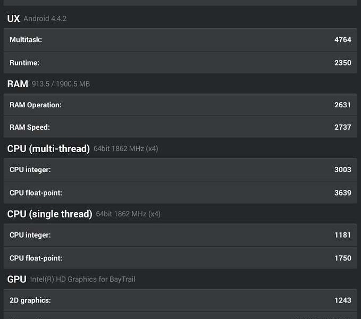This screenshot has width=361, height=319.
Task: Tap the CPU (single thread) section heading
Action: pyautogui.click(x=49, y=214)
